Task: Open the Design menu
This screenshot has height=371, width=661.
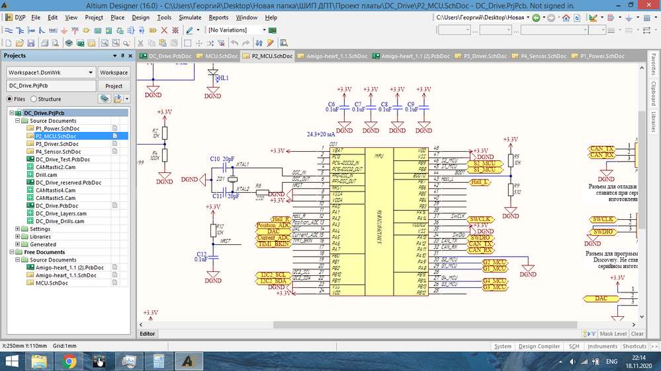Action: pyautogui.click(x=140, y=17)
